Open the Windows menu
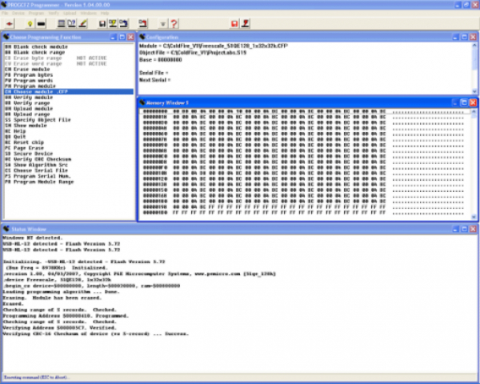This screenshot has height=384, width=480. click(x=88, y=14)
